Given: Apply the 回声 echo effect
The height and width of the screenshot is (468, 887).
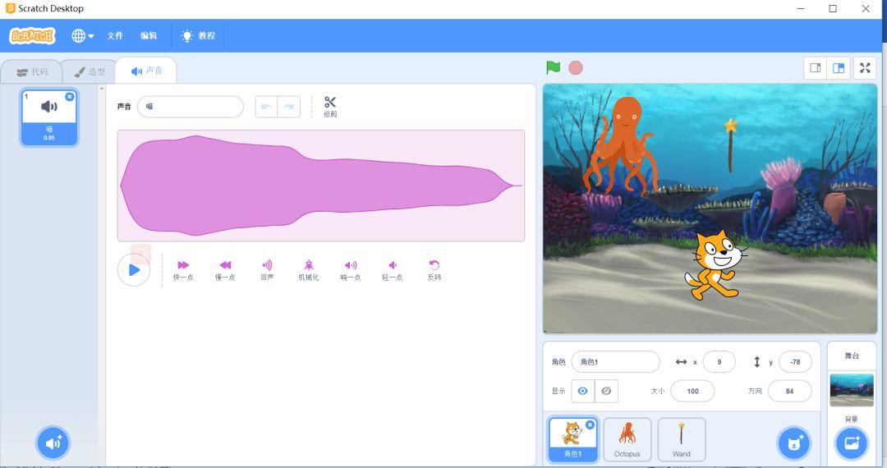Looking at the screenshot, I should click(267, 270).
